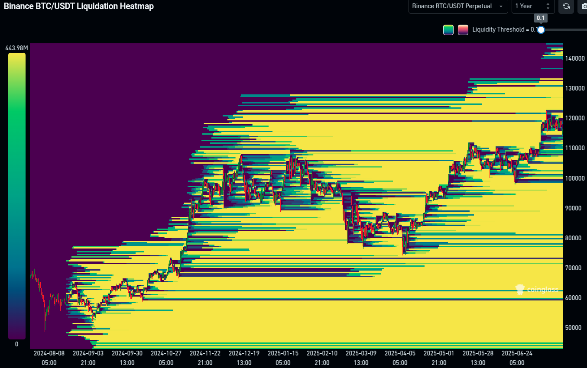Screen dimensions: 587x368
Task: Click the 2025-02-10 21:00 date label
Action: tap(322, 358)
